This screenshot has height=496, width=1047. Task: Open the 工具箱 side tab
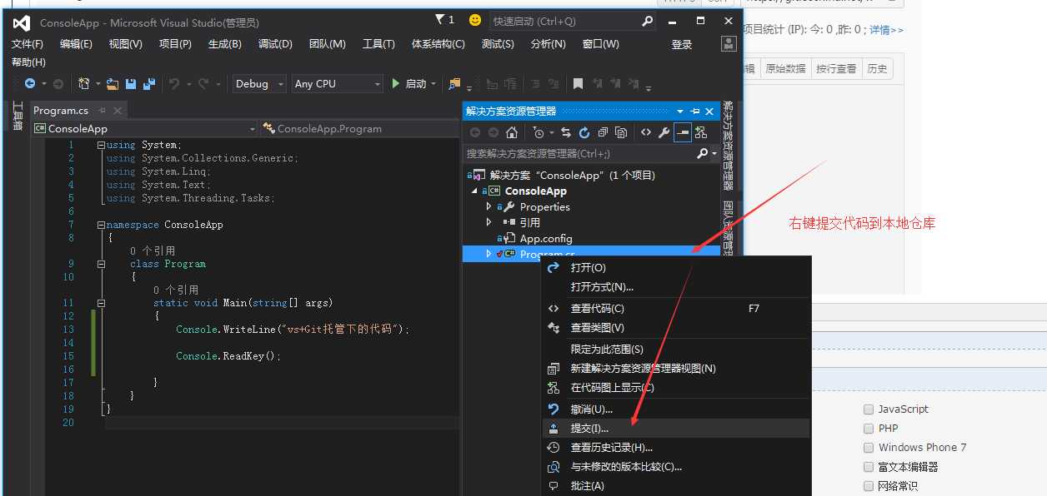18,117
